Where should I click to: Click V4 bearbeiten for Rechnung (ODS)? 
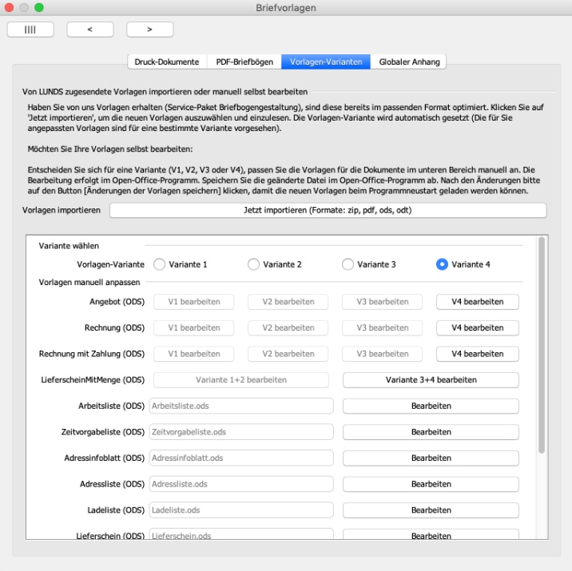pos(478,327)
